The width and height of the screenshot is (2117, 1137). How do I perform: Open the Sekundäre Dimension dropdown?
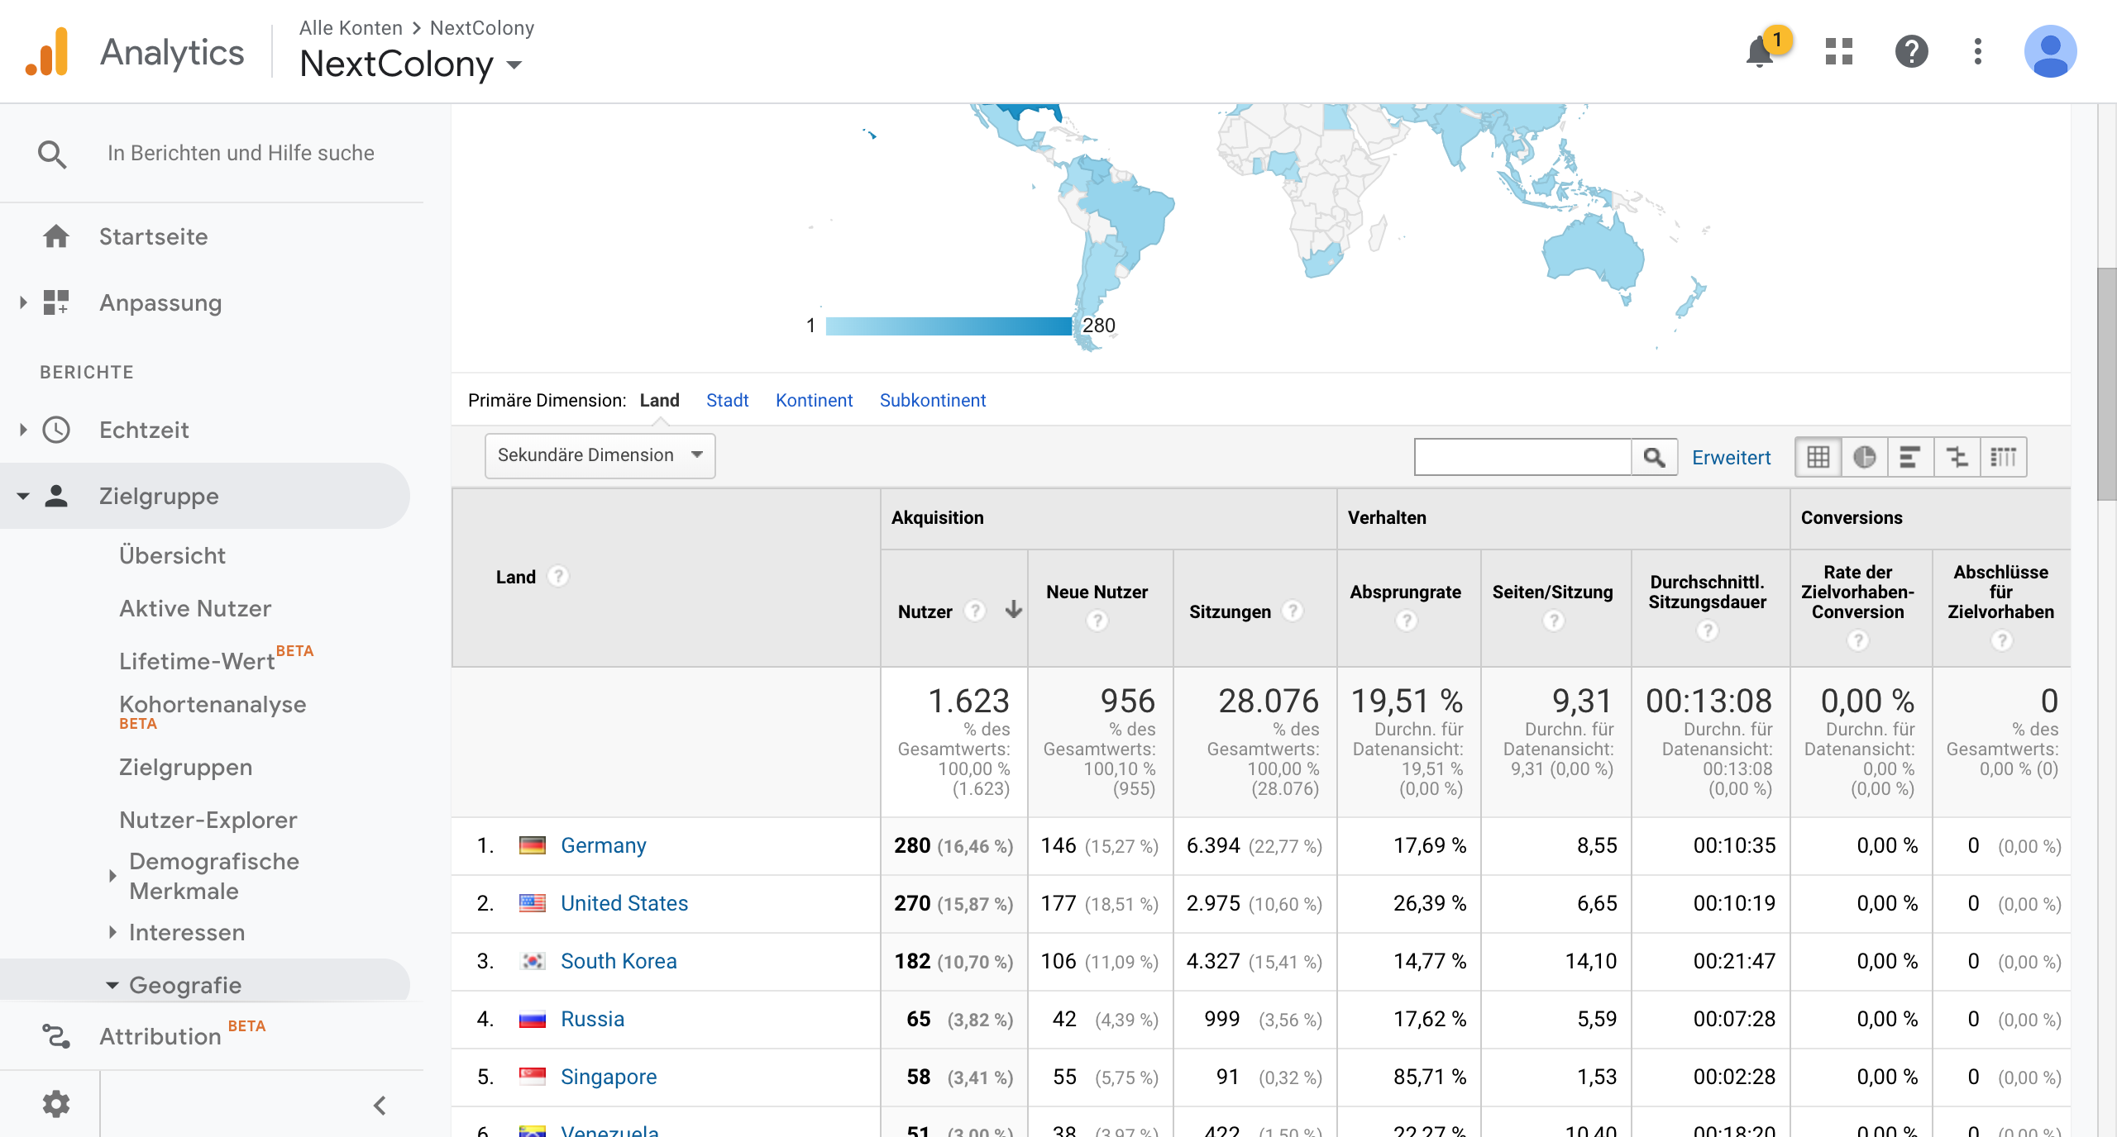600,455
